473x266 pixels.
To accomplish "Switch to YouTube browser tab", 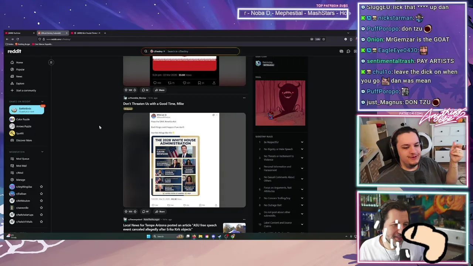I will pyautogui.click(x=20, y=33).
